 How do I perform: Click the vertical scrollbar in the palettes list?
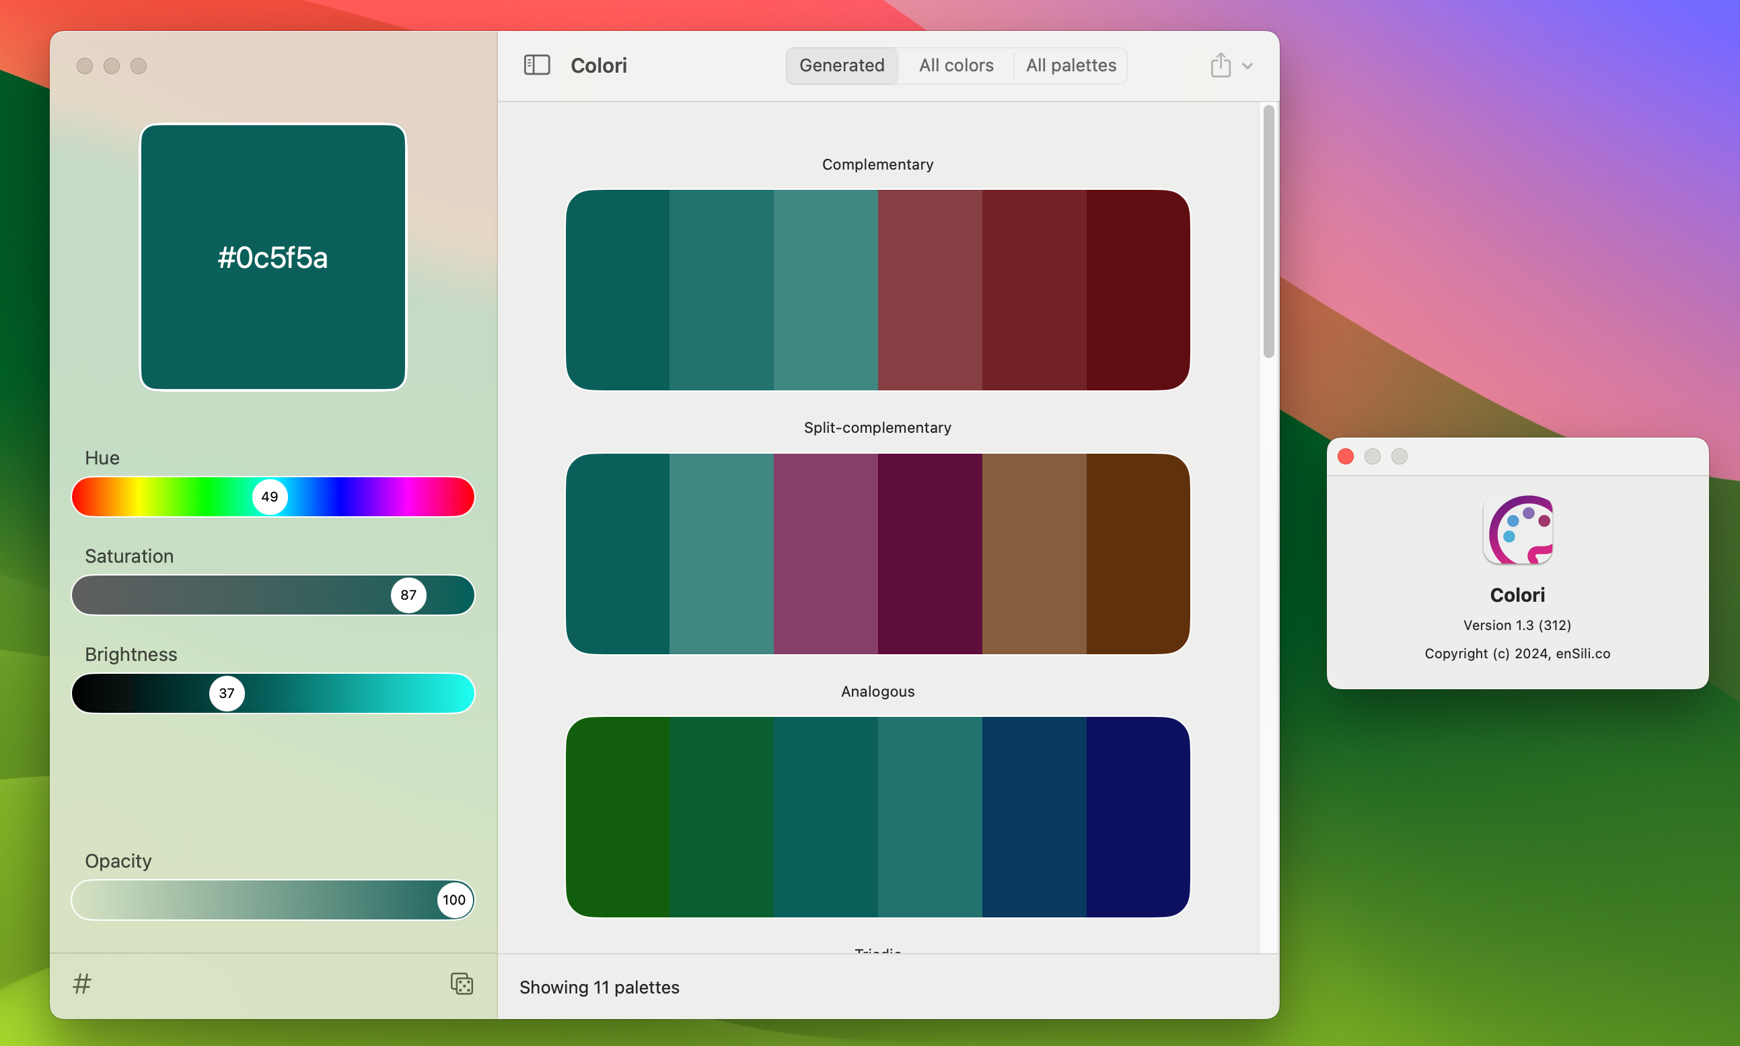(1267, 229)
